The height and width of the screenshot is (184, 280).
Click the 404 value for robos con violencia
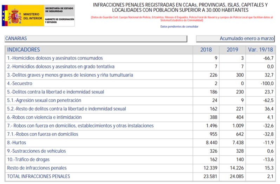point(240,117)
